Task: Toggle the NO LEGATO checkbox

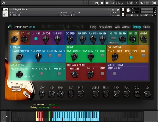Action: point(60,55)
